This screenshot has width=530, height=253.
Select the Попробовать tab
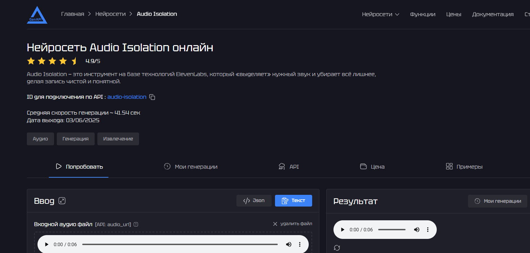79,167
